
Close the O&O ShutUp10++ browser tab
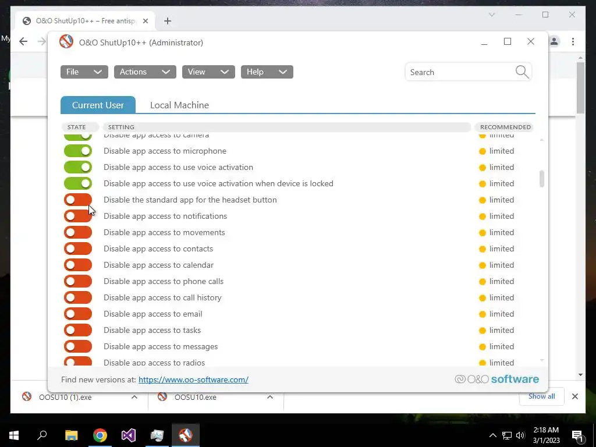click(x=145, y=21)
